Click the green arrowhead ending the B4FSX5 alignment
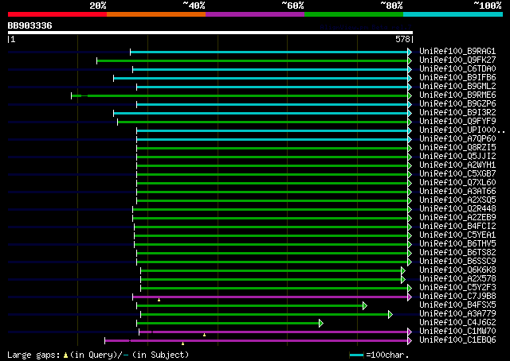The width and height of the screenshot is (510, 361). click(365, 306)
